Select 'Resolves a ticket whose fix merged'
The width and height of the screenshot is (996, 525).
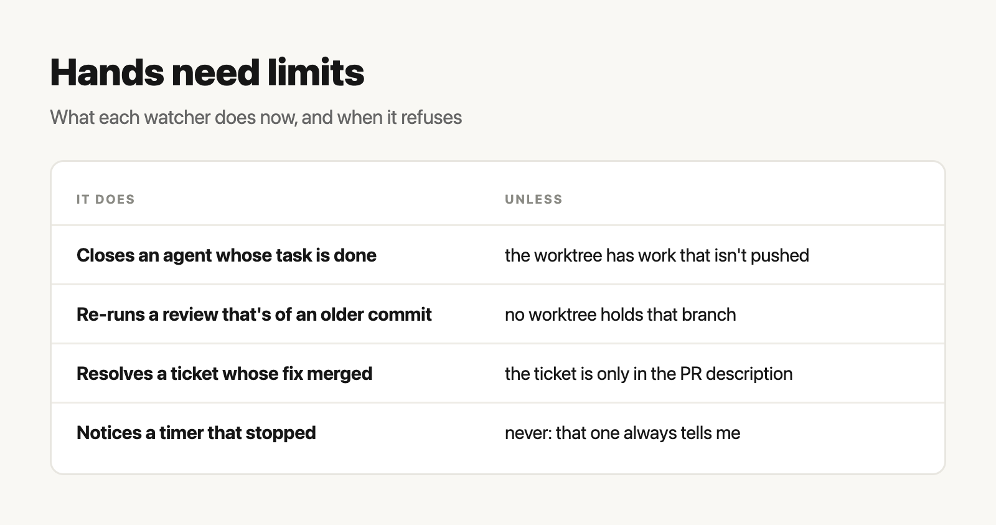tap(224, 374)
